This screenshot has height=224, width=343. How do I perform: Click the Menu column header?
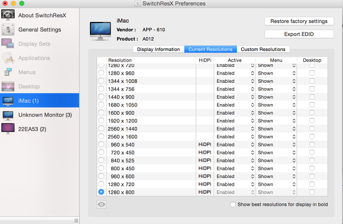tap(276, 60)
